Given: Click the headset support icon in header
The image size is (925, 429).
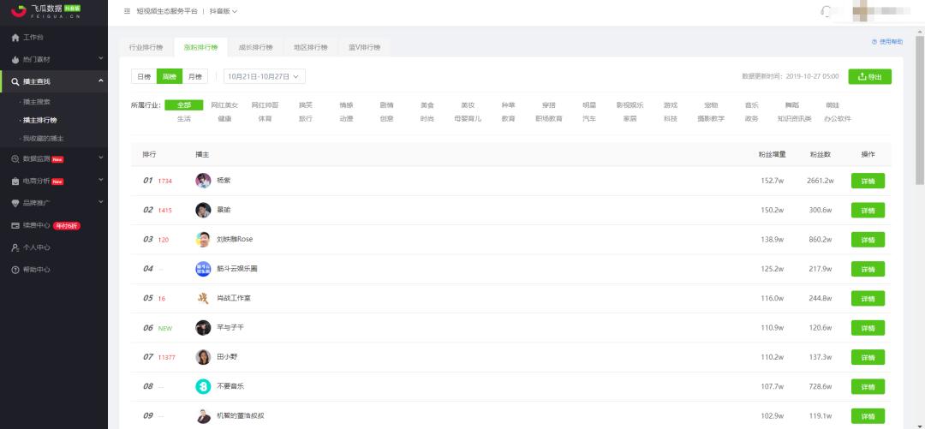Looking at the screenshot, I should [x=827, y=11].
